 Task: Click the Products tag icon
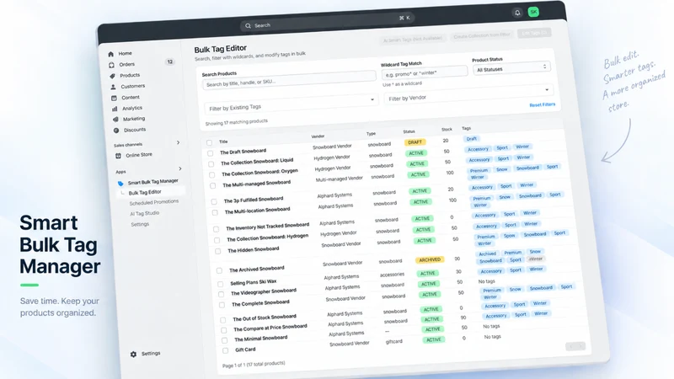[113, 76]
